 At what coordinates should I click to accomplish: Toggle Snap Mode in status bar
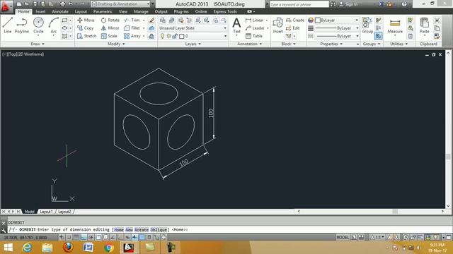pyautogui.click(x=69, y=237)
